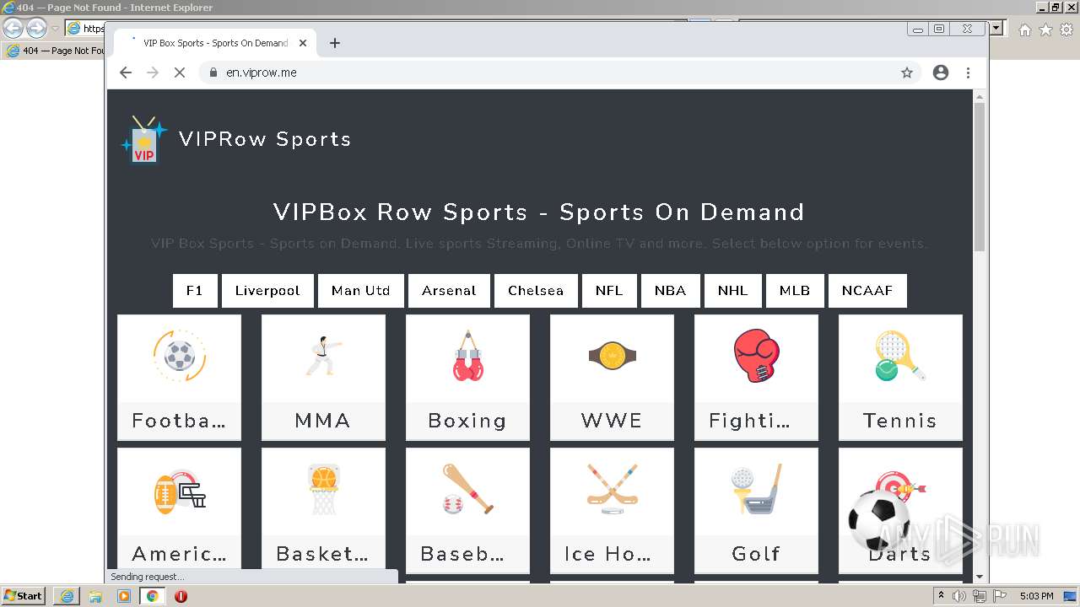This screenshot has height=607, width=1080.
Task: Open the WWE championship belt card
Action: click(612, 377)
